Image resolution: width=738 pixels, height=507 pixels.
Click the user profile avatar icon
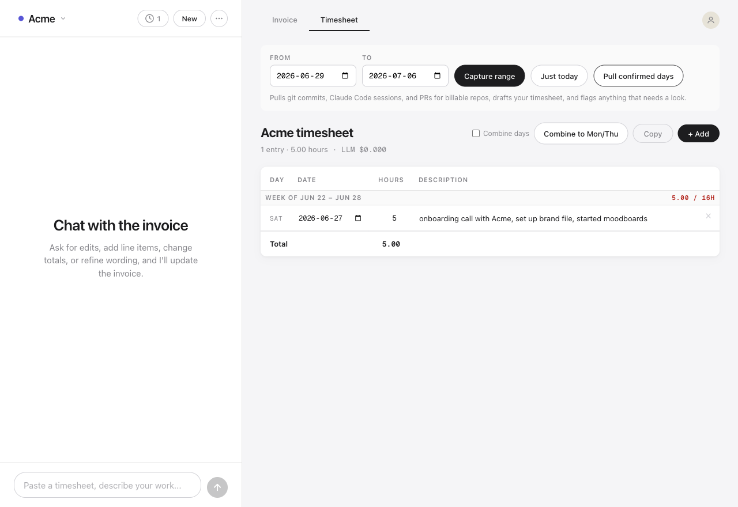[711, 20]
